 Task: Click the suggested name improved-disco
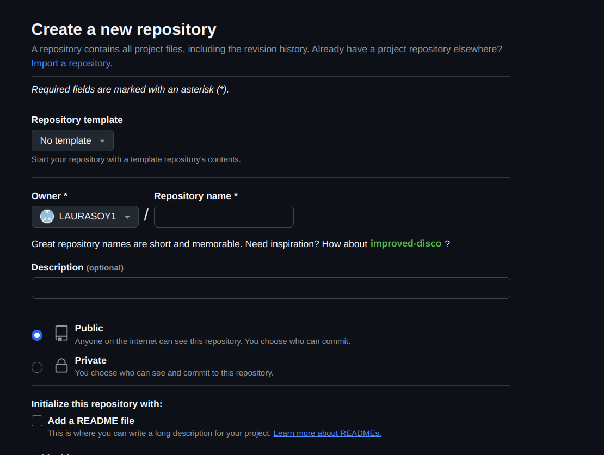pos(406,243)
